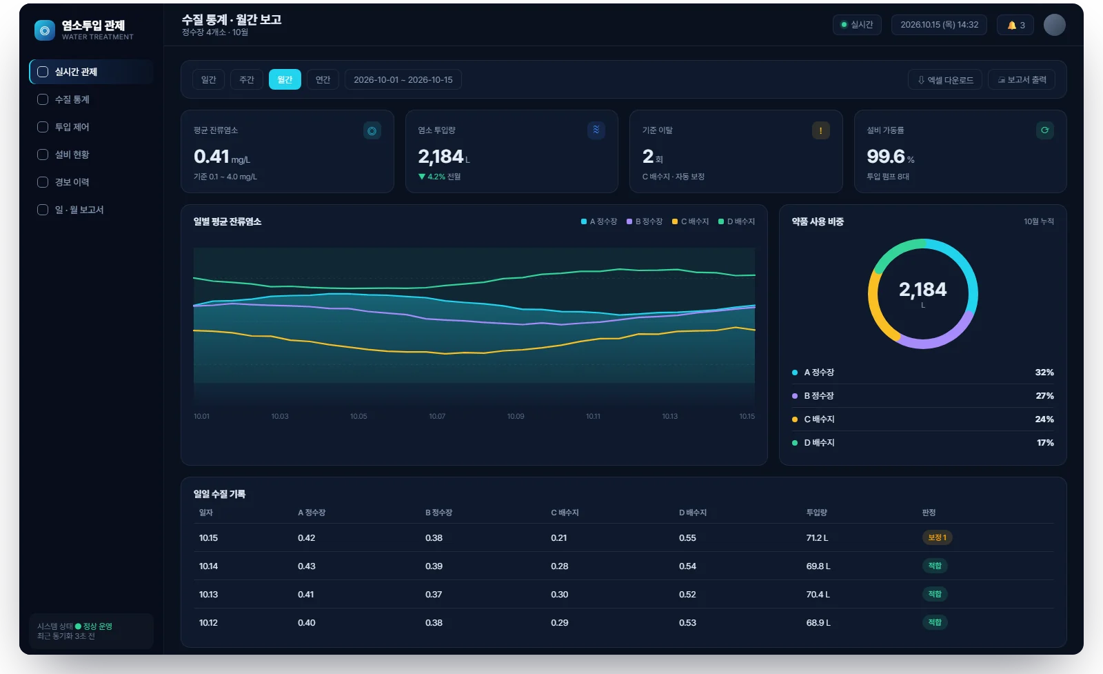1103x674 pixels.
Task: Click the 일자 column header
Action: (206, 513)
